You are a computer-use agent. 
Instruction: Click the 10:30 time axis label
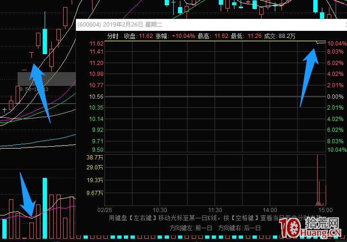coord(160,210)
